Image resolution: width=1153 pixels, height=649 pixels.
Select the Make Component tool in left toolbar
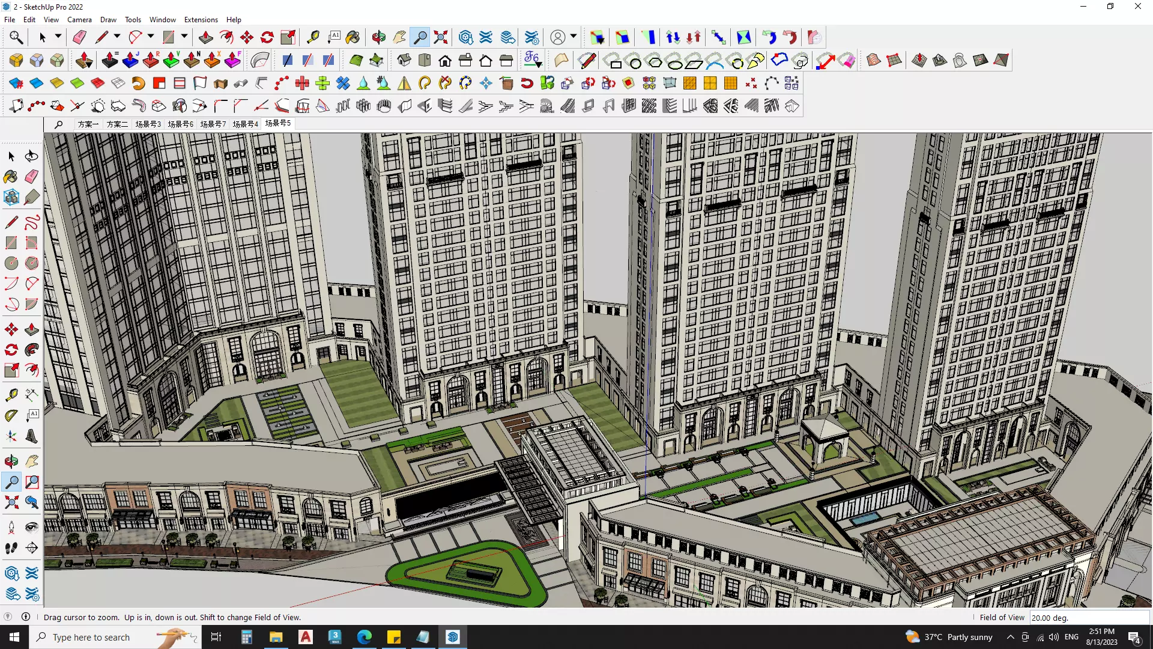pos(11,197)
